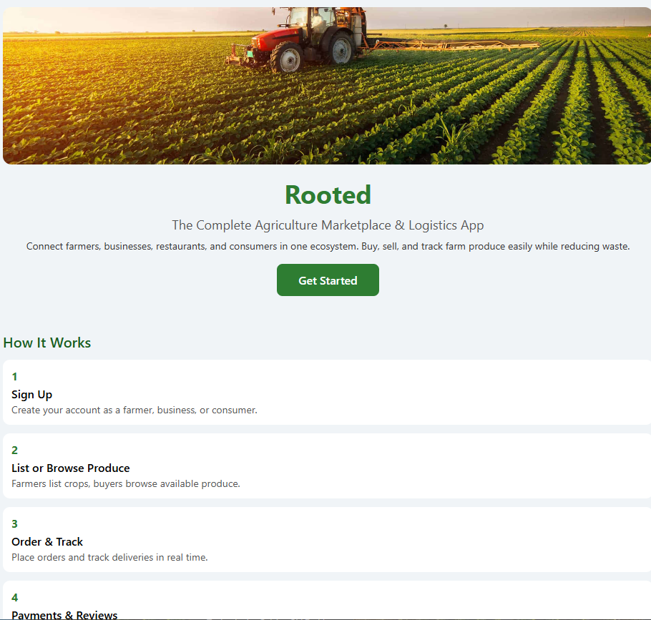Click the Order & Track title text
The image size is (651, 620).
(x=47, y=541)
